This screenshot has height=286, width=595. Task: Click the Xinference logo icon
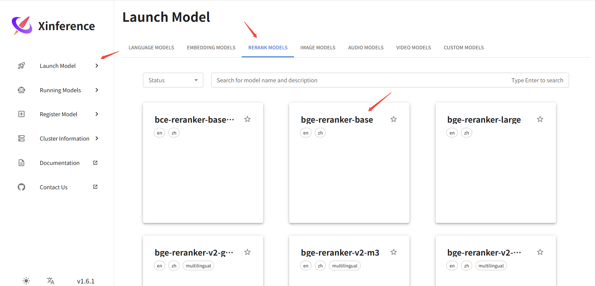click(x=22, y=25)
